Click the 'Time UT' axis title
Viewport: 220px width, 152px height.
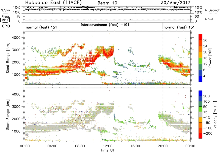[108, 150]
